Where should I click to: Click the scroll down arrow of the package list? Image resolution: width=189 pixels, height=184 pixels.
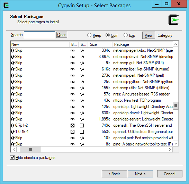(x=175, y=144)
